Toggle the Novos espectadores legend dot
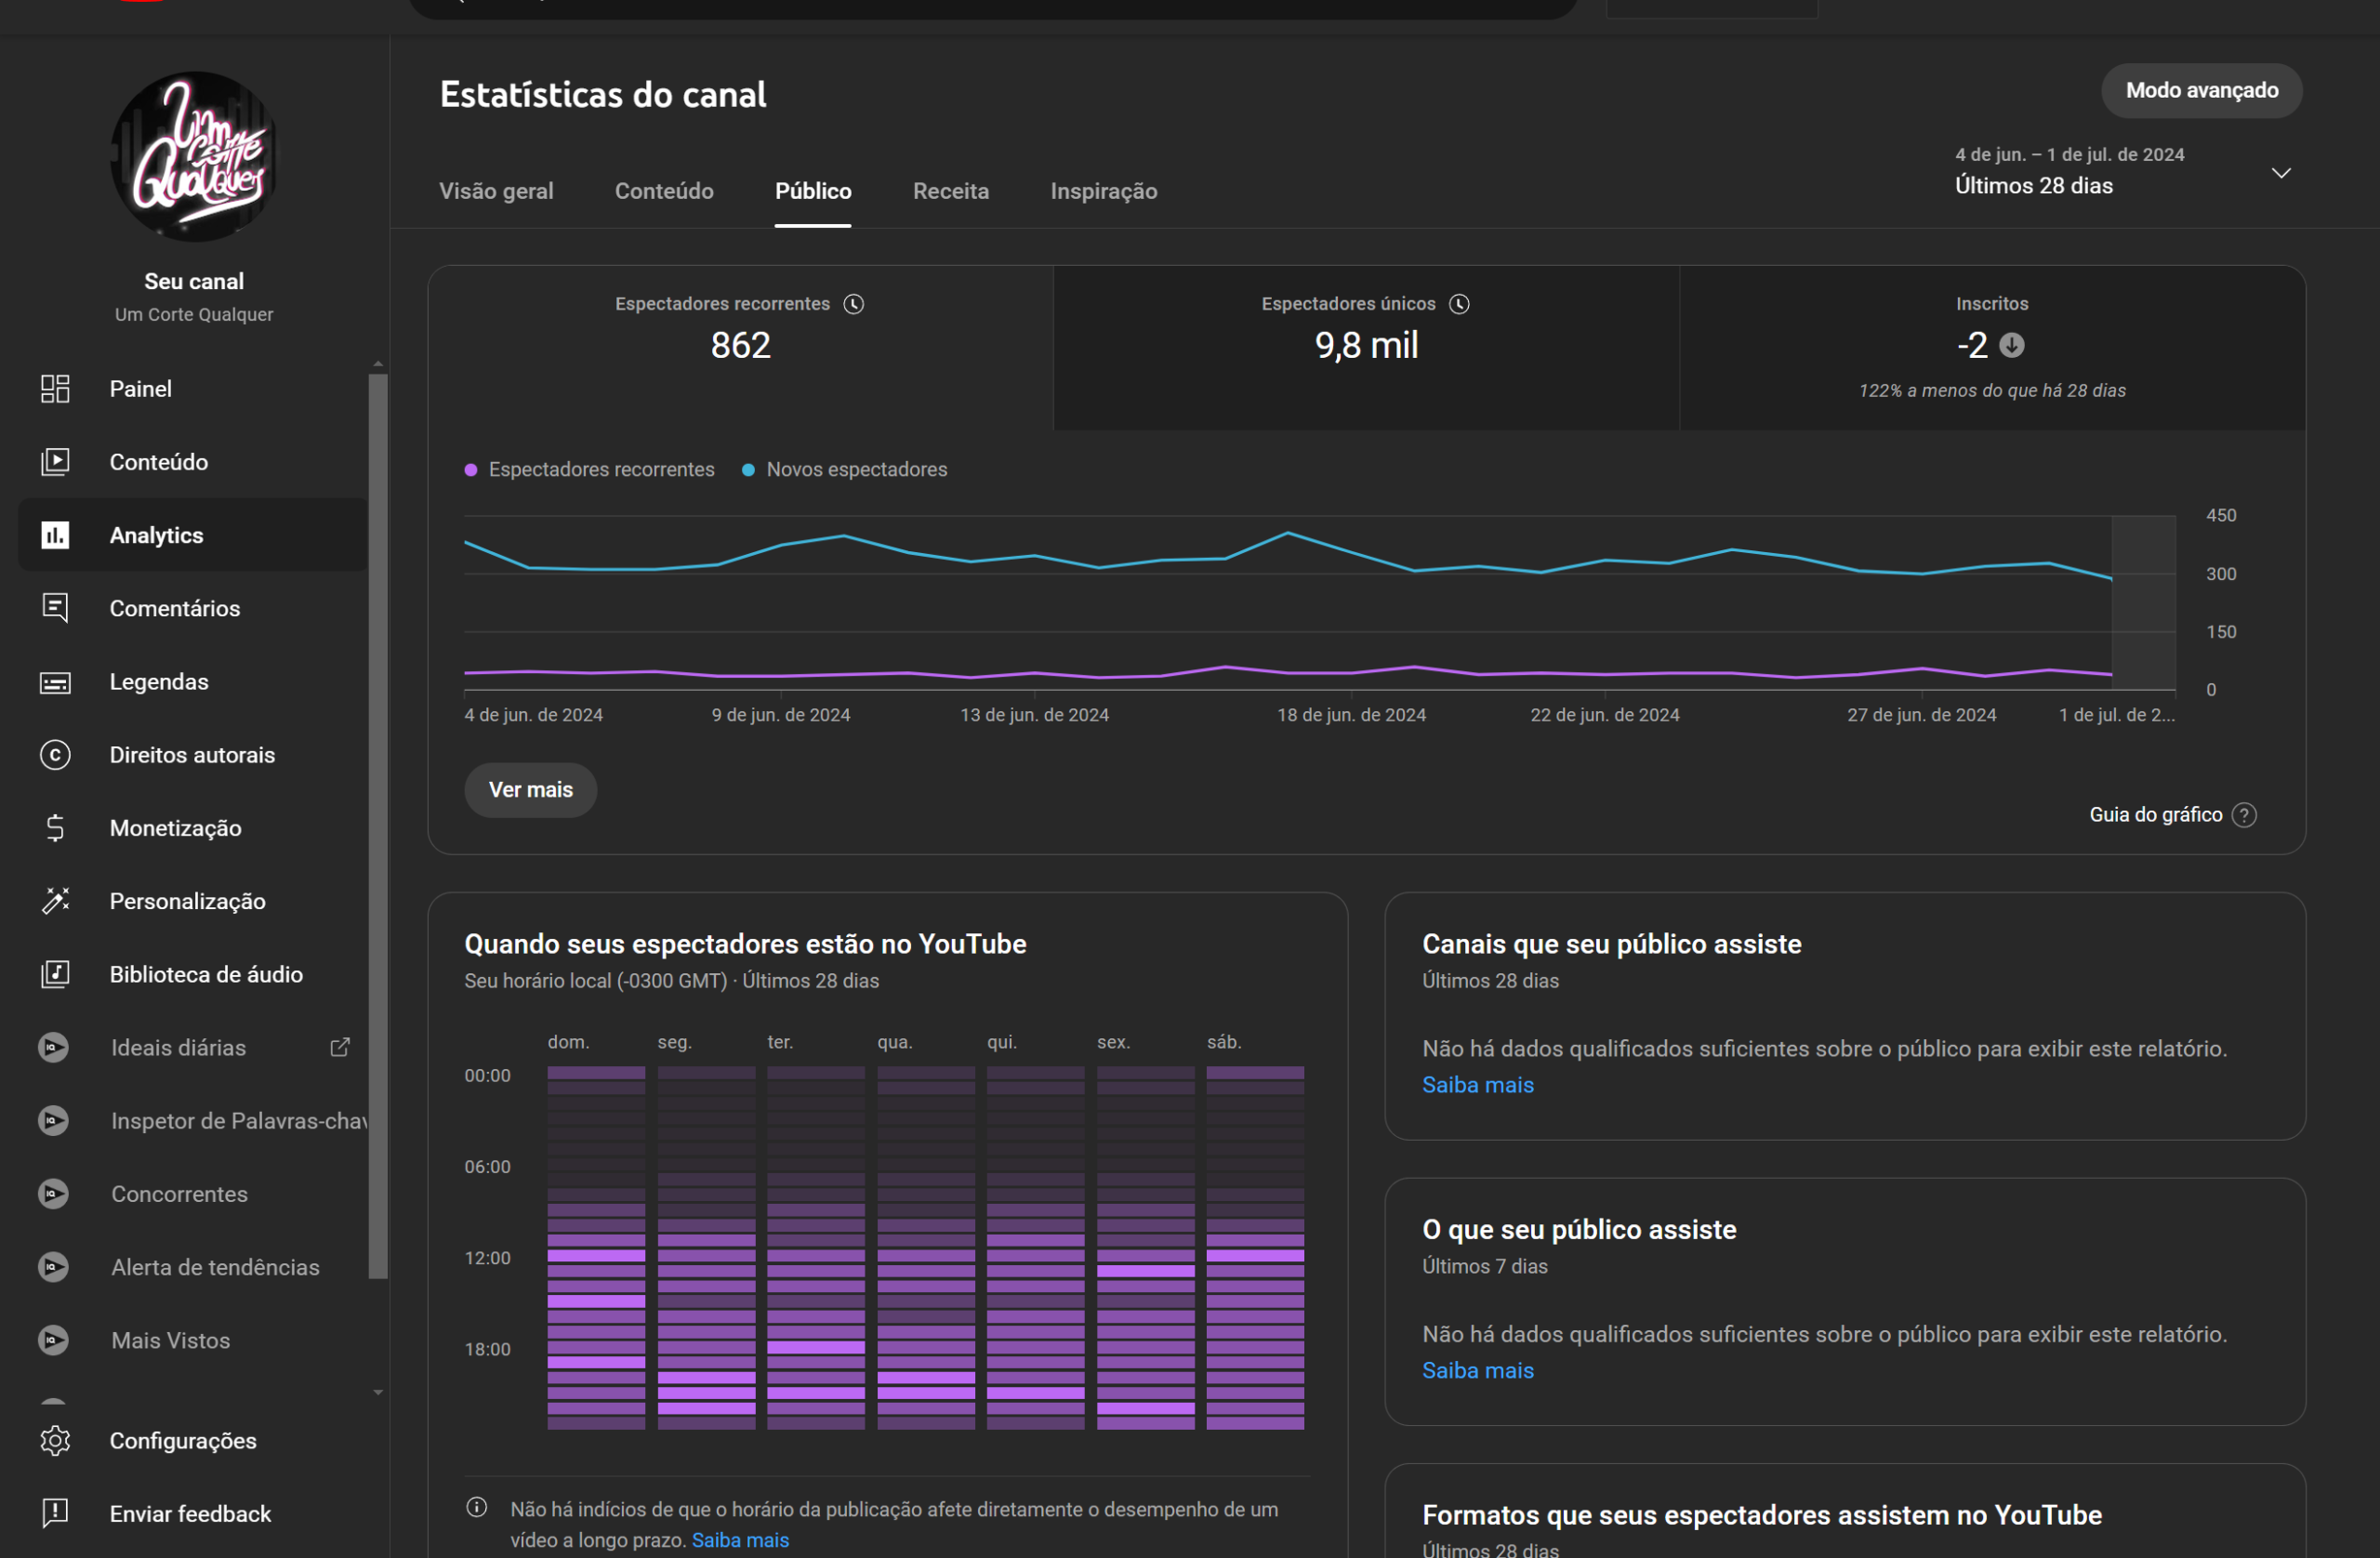This screenshot has width=2380, height=1558. point(748,470)
